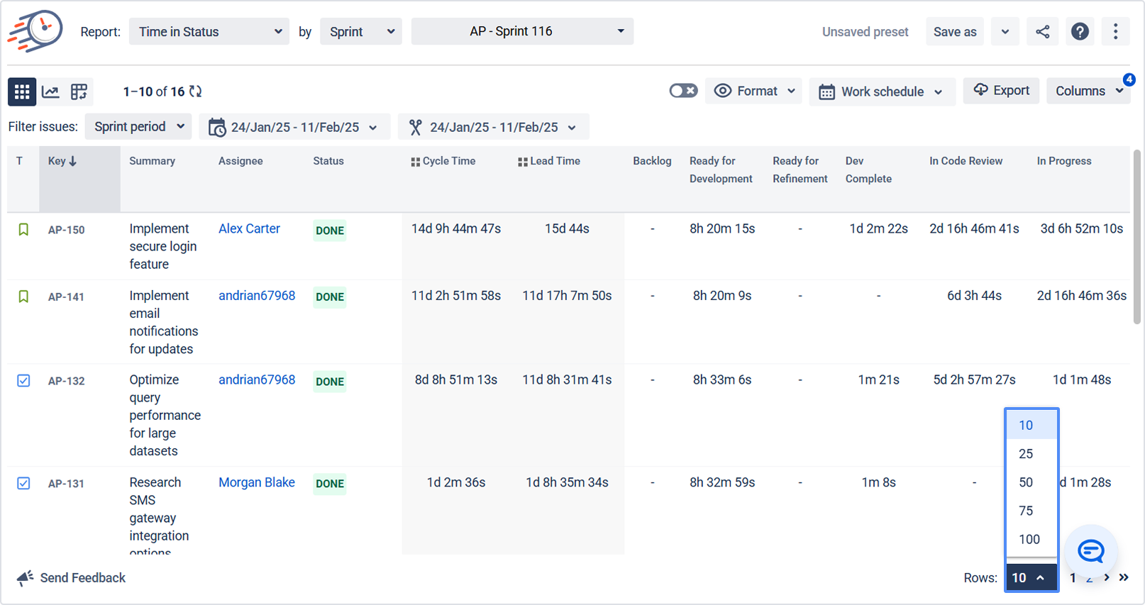
Task: Sort by the Key column header
Action: pos(62,161)
